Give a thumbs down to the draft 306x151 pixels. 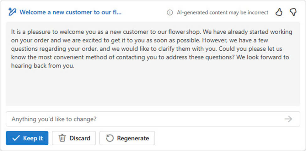[293, 12]
